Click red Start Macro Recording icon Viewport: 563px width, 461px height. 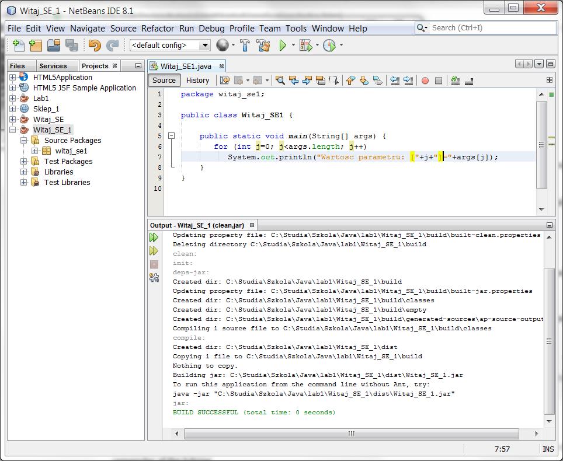pyautogui.click(x=425, y=81)
